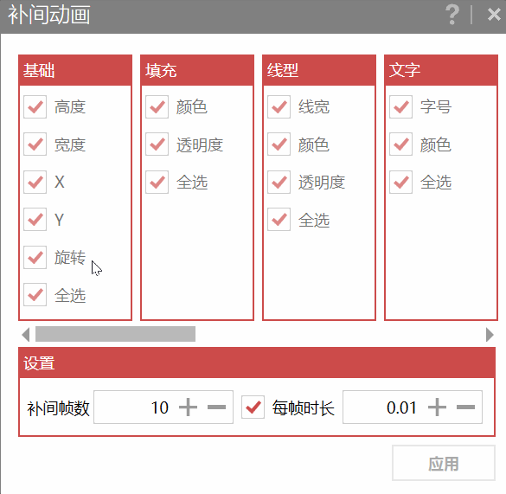Close the 补间动画 dialog

click(x=494, y=15)
